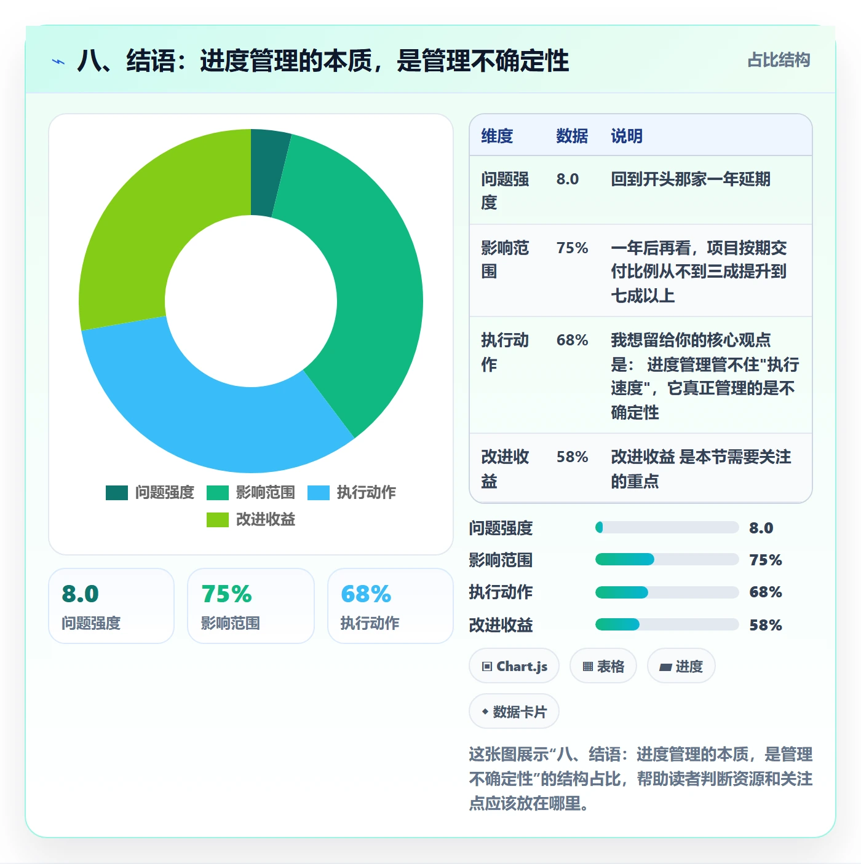Select the Chart.js tag
861x864 pixels.
pyautogui.click(x=514, y=666)
